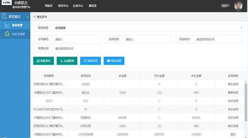This screenshot has width=248, height=138.
Task: Open 通讯录 in top navigation
Action: (x=92, y=6)
